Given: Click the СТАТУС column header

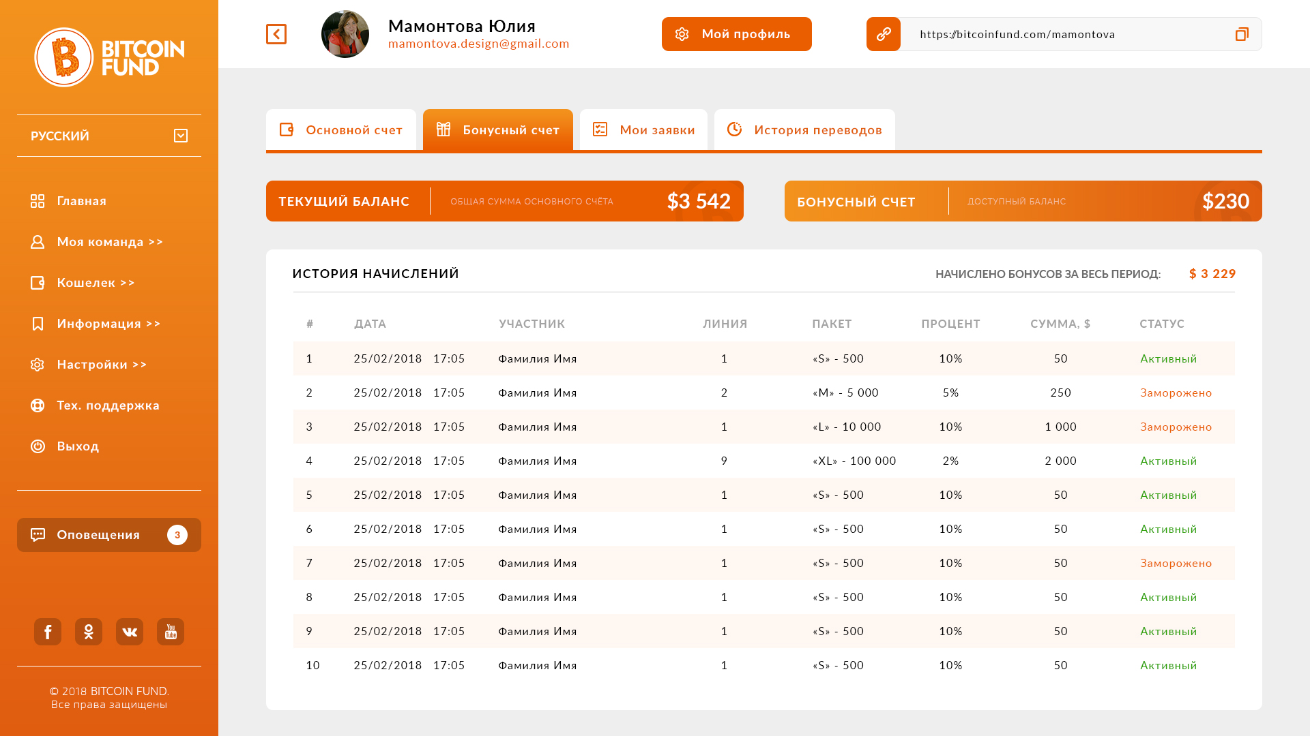Looking at the screenshot, I should coord(1162,324).
